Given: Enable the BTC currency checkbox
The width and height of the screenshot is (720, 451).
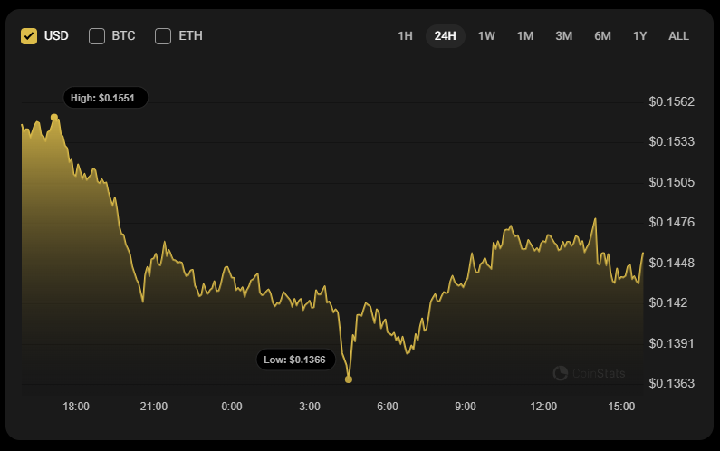Looking at the screenshot, I should coord(97,36).
